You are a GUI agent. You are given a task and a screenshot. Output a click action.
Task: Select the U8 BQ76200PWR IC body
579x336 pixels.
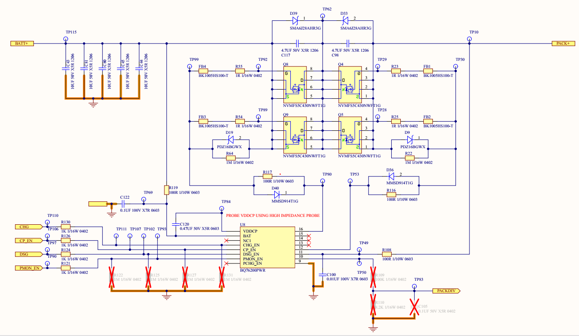coord(268,247)
